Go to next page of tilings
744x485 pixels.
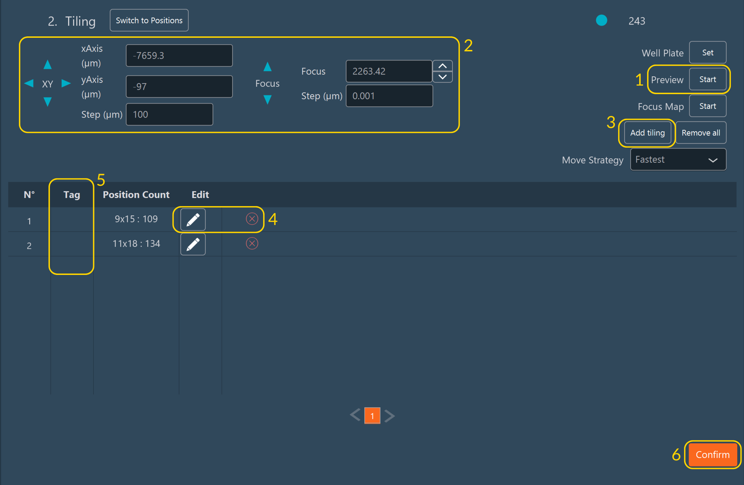390,415
